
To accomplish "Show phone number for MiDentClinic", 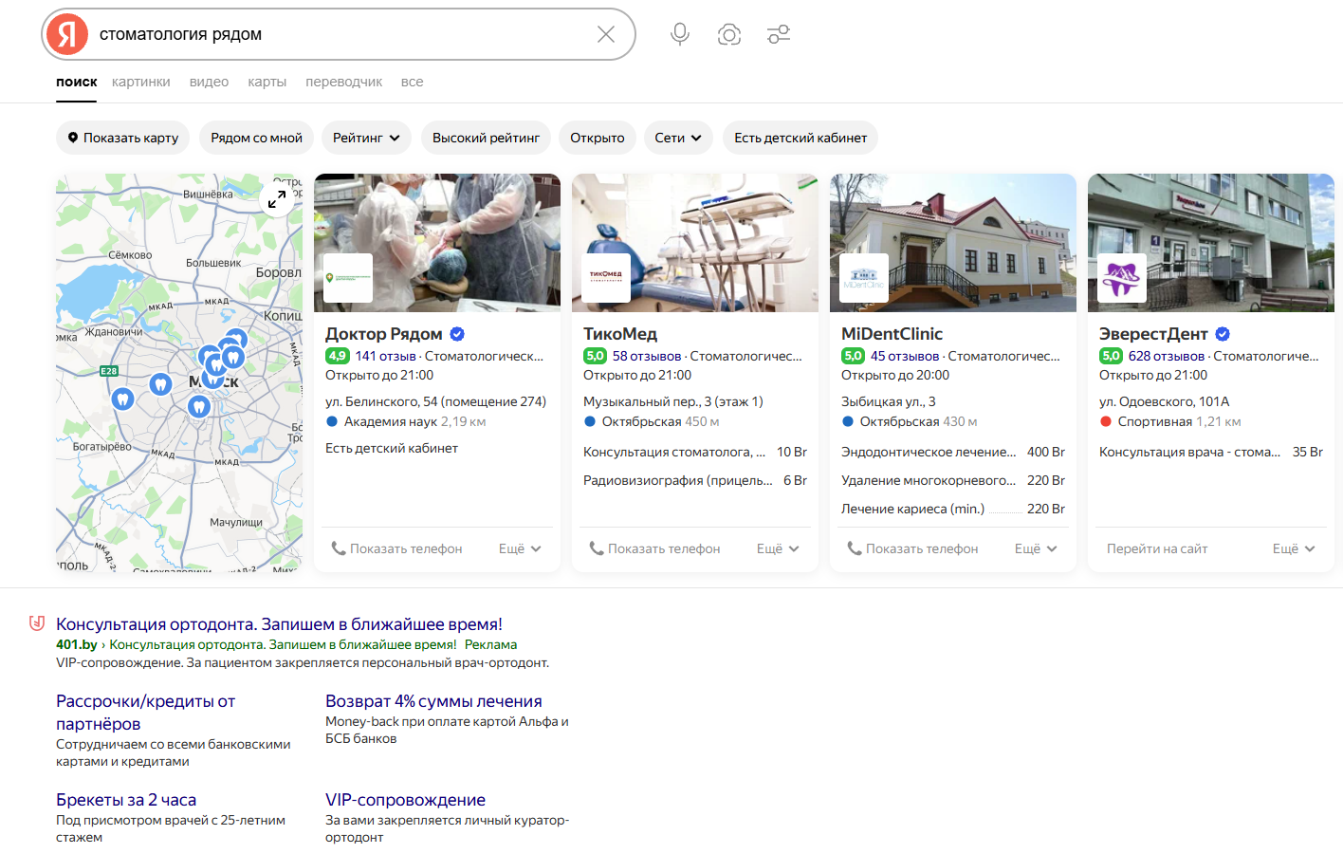I will click(912, 548).
